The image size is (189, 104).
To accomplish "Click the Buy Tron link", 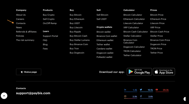I will pyautogui.click(x=74, y=49).
